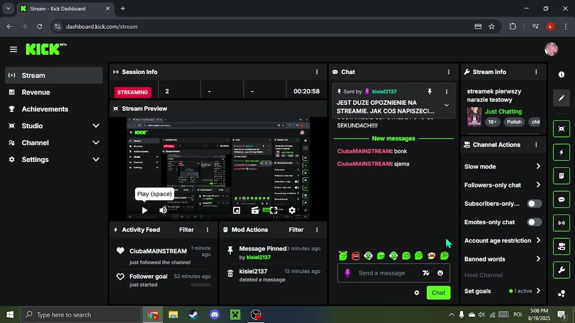
Task: Open kisiel2137 link in Message Pinned entry
Action: click(x=258, y=258)
